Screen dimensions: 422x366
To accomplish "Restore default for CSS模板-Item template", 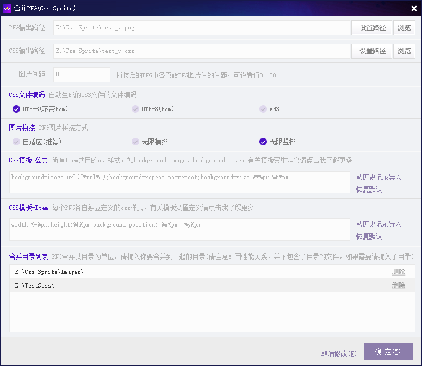I will (369, 236).
